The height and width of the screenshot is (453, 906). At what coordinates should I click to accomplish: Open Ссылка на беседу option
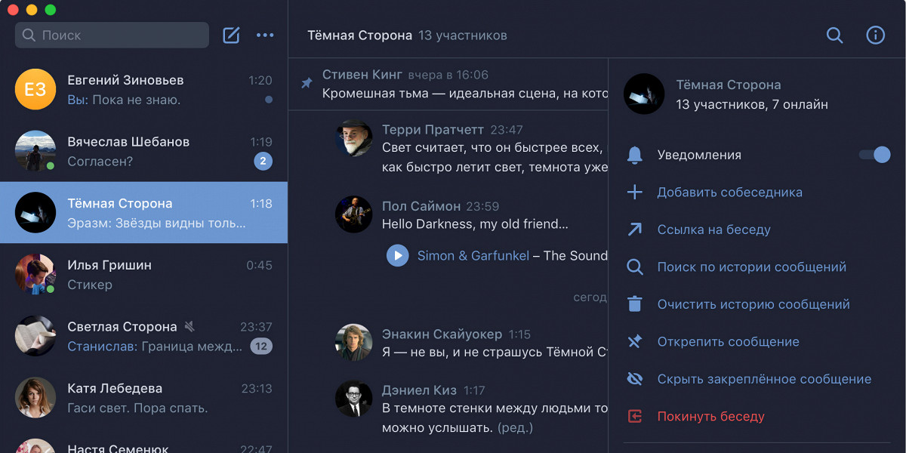713,230
